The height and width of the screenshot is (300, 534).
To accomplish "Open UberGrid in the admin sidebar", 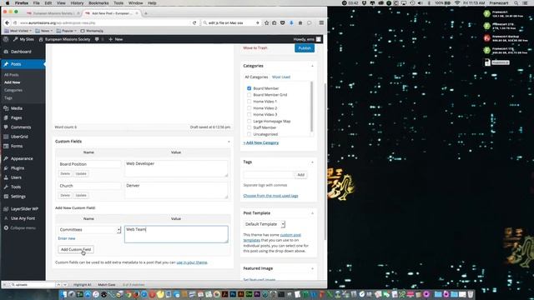I will pyautogui.click(x=19, y=137).
